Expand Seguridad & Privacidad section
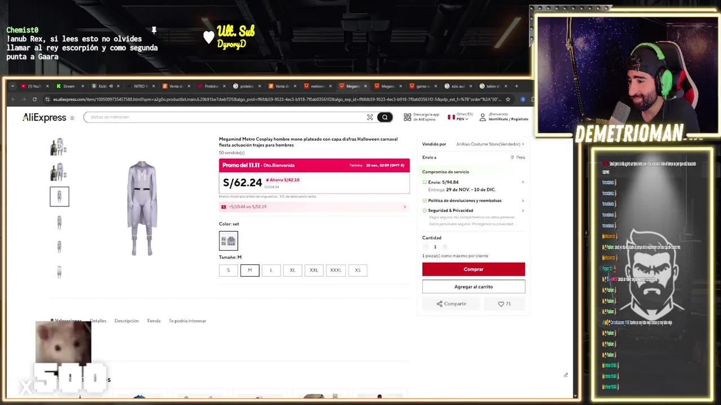Screen dimensions: 721x405 (523, 210)
